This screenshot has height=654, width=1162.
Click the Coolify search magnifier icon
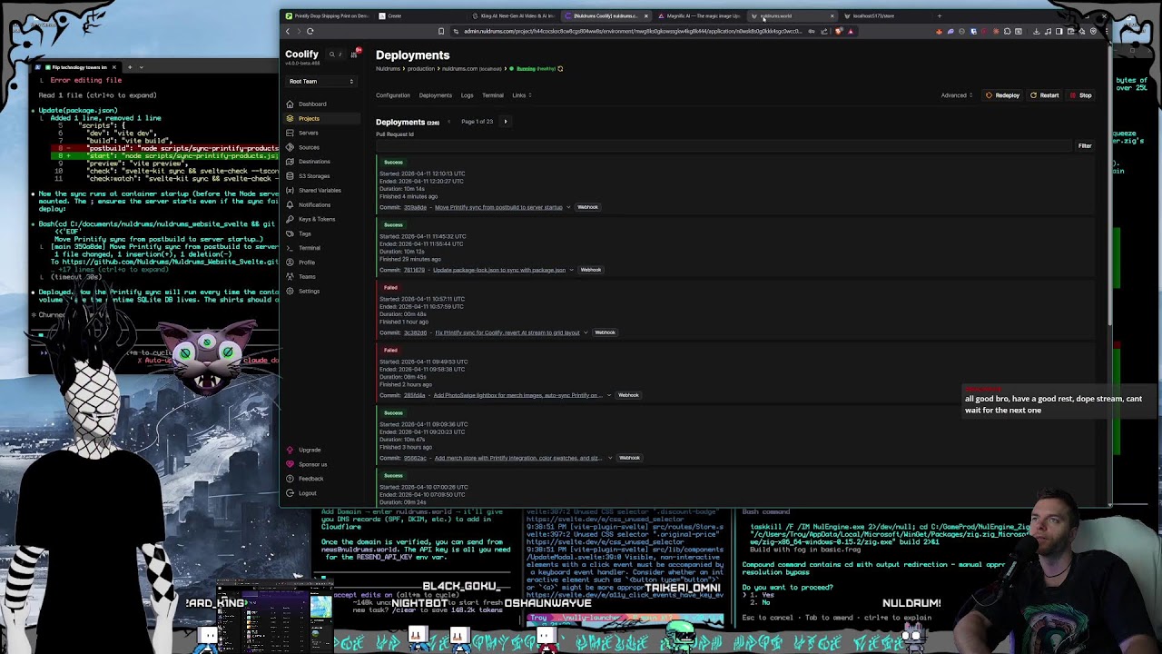(x=332, y=54)
